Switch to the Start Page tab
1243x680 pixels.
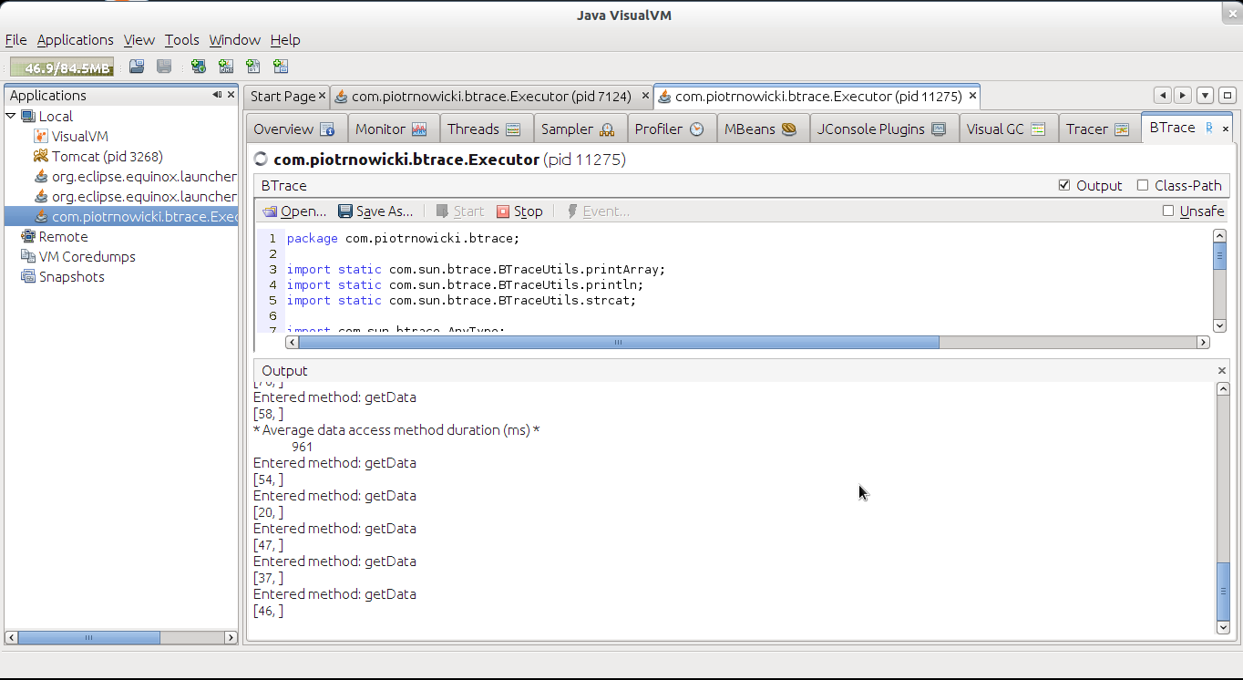tap(282, 96)
